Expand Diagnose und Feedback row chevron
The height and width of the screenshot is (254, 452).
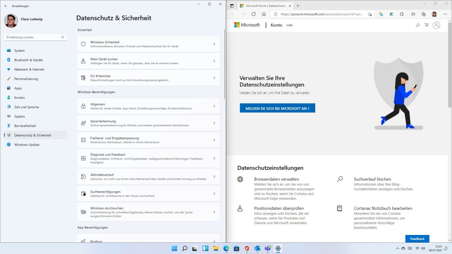(214, 158)
